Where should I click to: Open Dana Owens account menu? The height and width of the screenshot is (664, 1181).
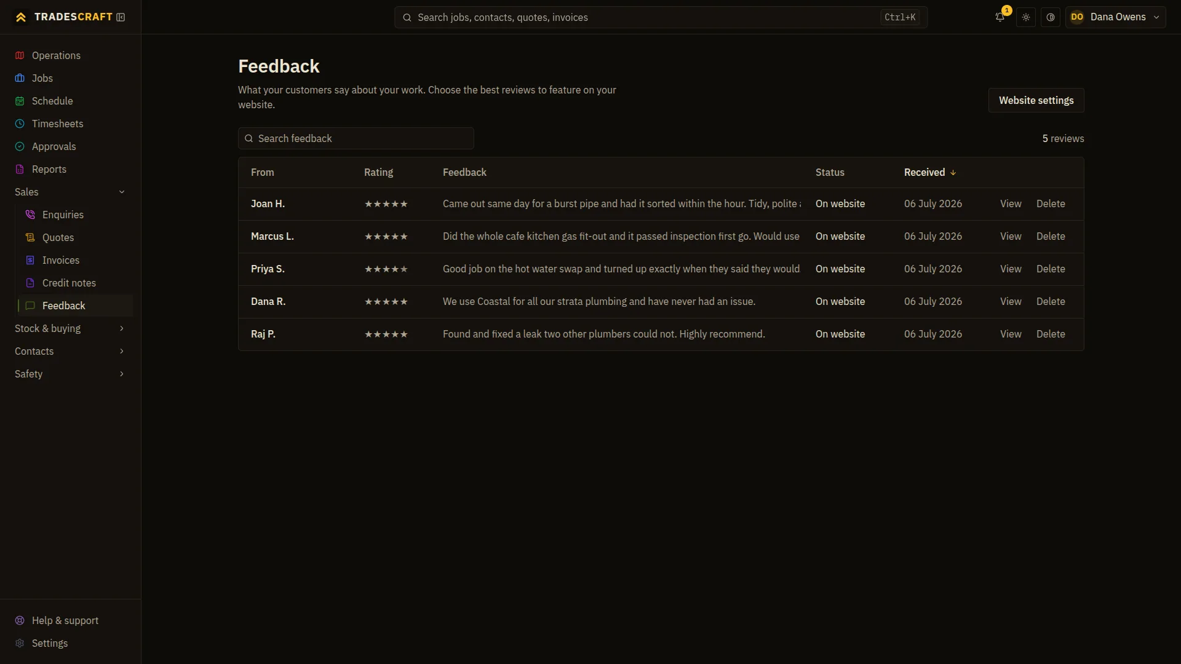click(x=1115, y=17)
